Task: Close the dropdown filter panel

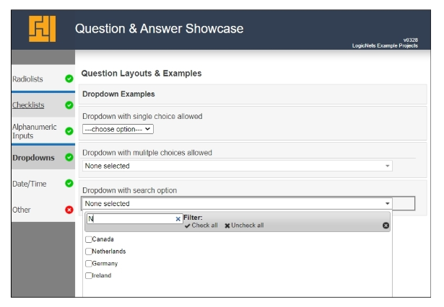Action: pos(386,226)
